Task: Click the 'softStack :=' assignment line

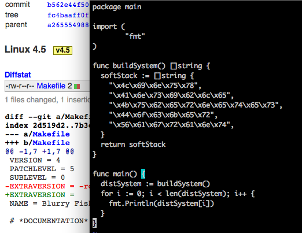Action: (148, 76)
